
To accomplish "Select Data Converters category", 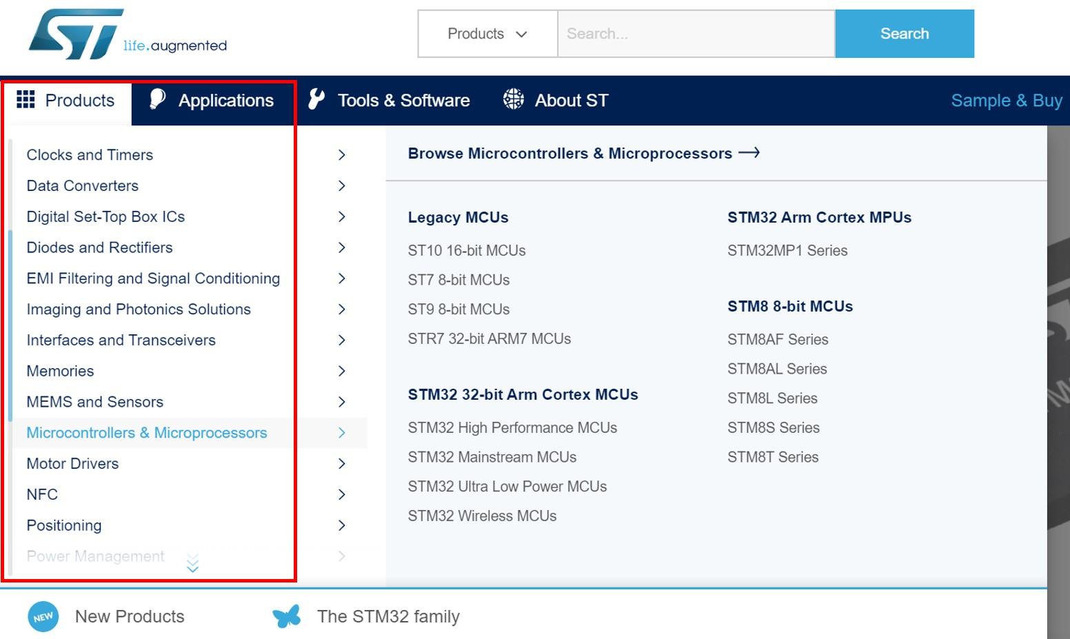I will click(82, 185).
